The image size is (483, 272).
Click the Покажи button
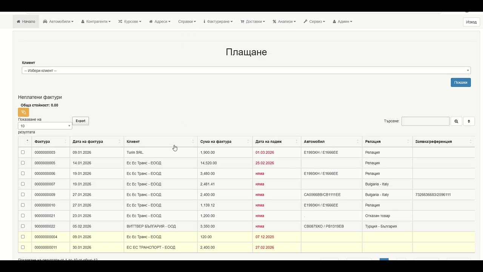click(461, 82)
